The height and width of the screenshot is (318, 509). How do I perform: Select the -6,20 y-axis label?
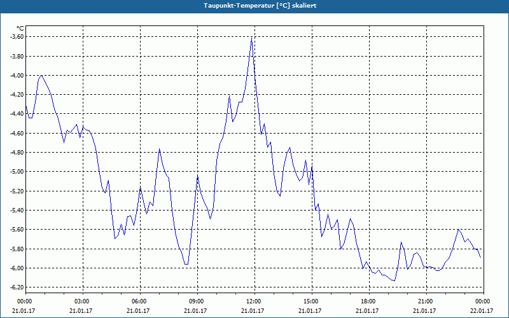click(x=17, y=287)
